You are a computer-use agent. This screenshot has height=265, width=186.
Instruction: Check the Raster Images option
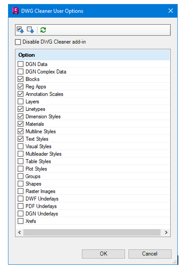coord(21,191)
